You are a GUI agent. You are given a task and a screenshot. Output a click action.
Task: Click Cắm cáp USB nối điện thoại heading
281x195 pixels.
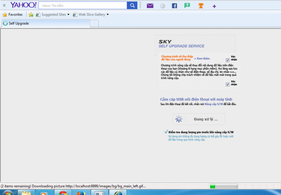[x=196, y=99]
